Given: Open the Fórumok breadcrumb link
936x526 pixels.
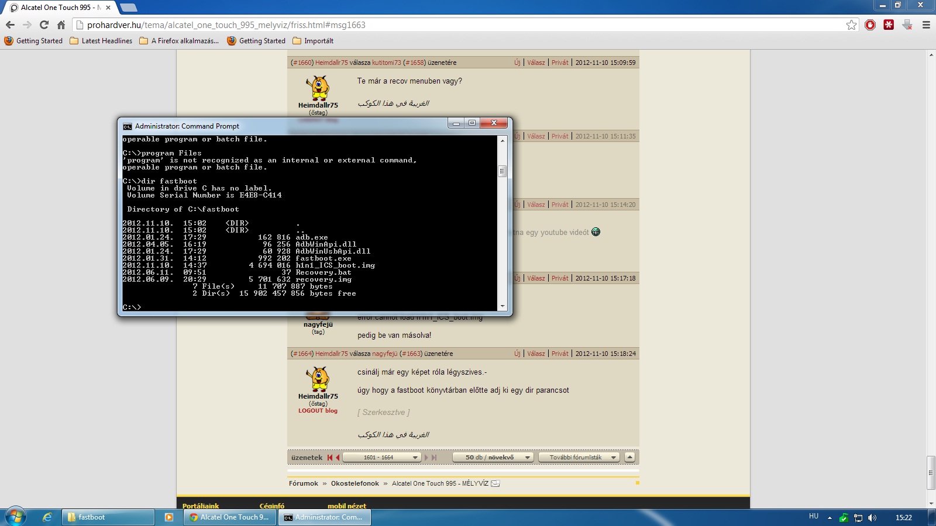Looking at the screenshot, I should (304, 483).
